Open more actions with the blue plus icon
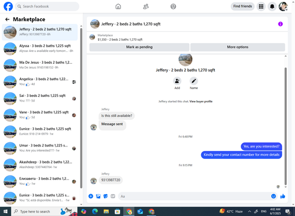Screen dimensions: 295x216 tap(91, 196)
